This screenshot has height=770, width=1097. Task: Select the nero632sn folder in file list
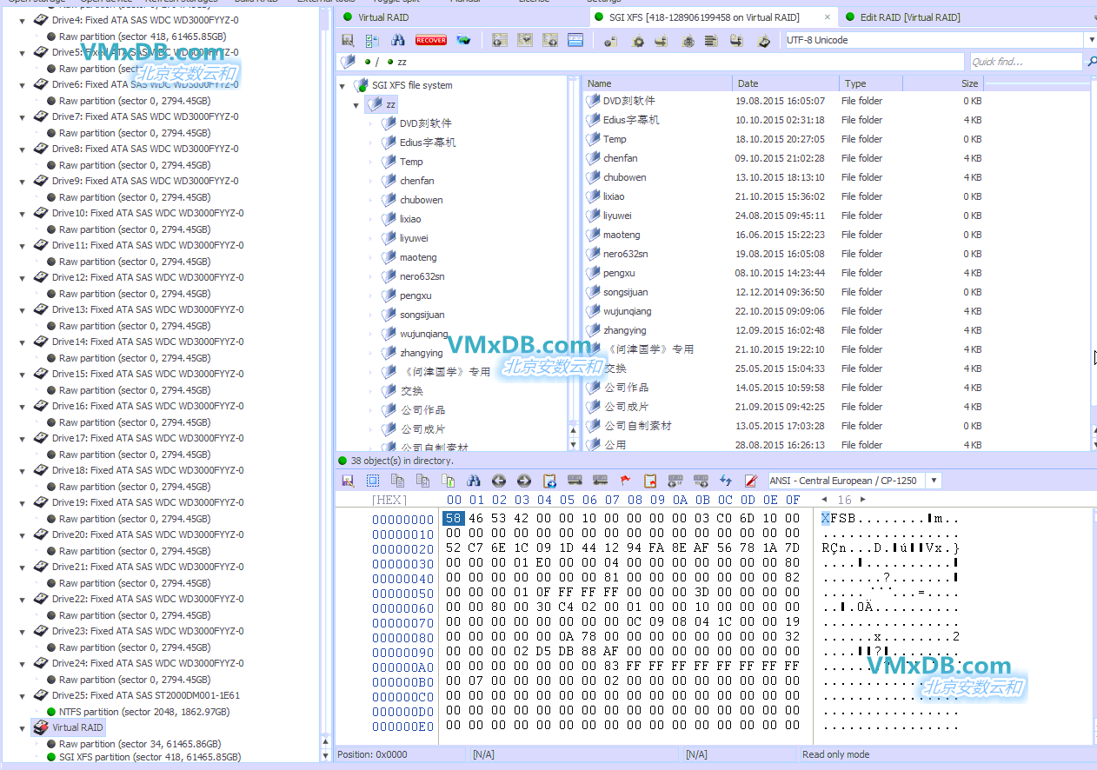tap(625, 254)
